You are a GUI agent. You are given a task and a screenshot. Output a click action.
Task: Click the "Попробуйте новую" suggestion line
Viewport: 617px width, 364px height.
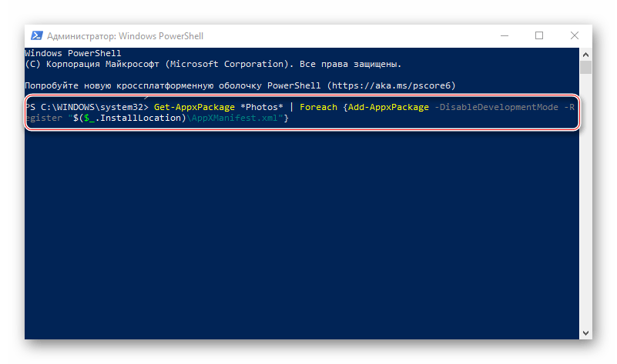[75, 85]
